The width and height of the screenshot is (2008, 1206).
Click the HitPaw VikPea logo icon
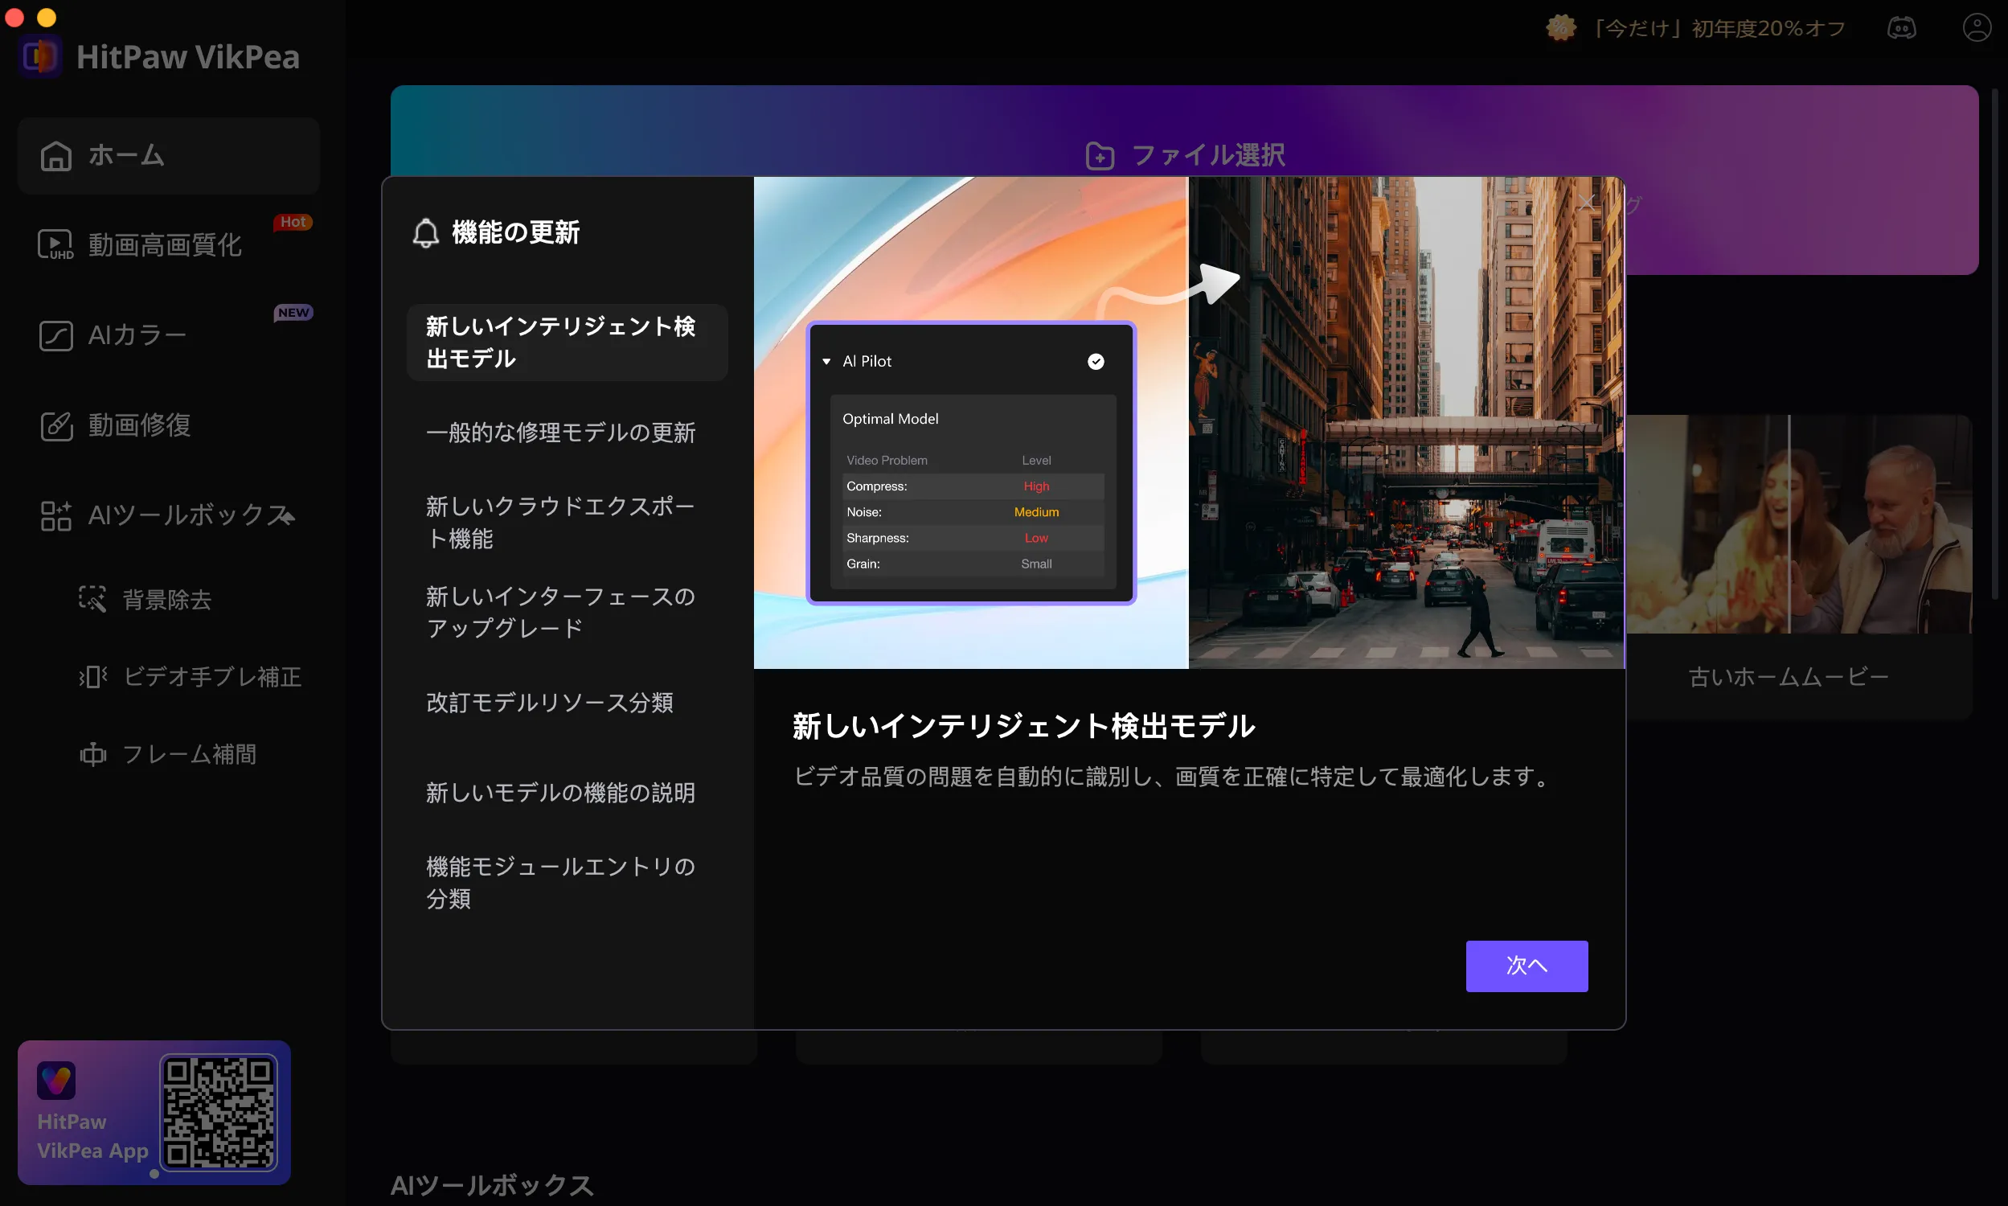(x=41, y=57)
